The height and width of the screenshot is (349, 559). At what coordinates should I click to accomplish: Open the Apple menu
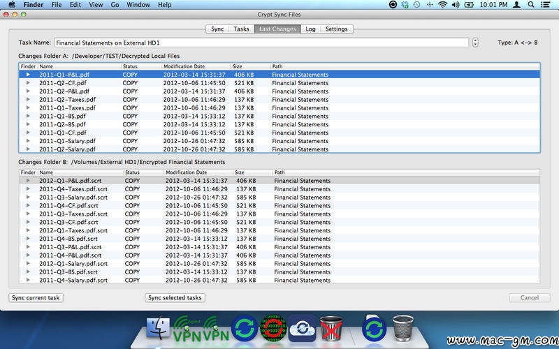[12, 5]
